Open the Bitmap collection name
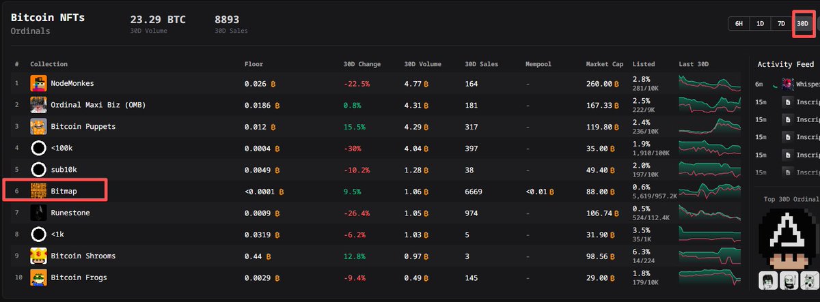 (64, 192)
